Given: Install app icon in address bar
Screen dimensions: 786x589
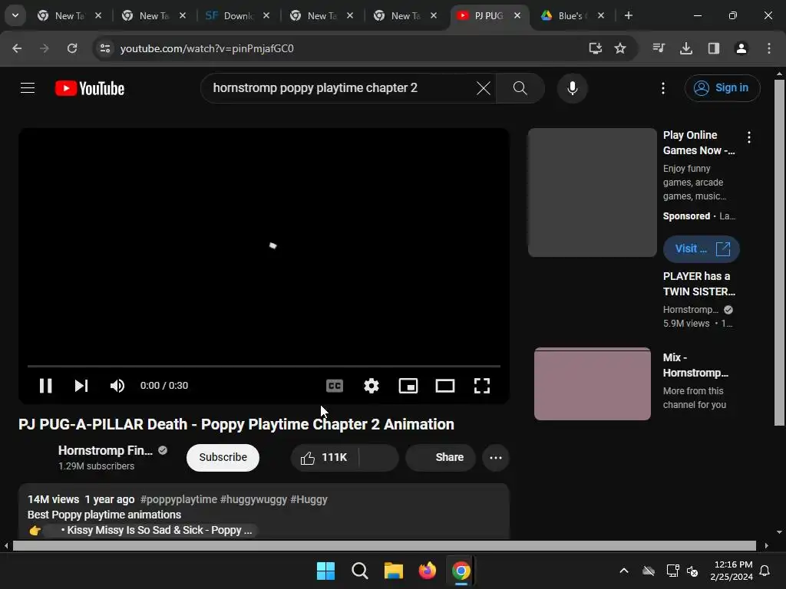Looking at the screenshot, I should [x=595, y=48].
